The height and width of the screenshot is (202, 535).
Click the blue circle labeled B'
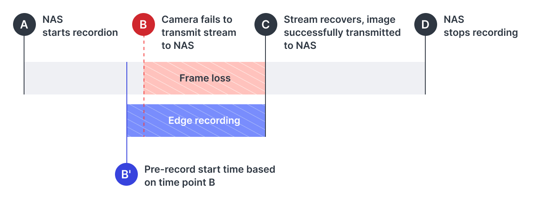[127, 174]
